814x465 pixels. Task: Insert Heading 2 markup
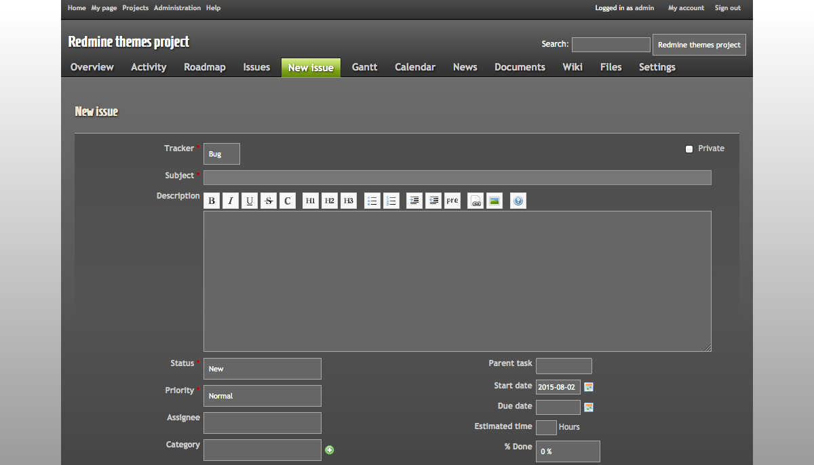pos(330,201)
